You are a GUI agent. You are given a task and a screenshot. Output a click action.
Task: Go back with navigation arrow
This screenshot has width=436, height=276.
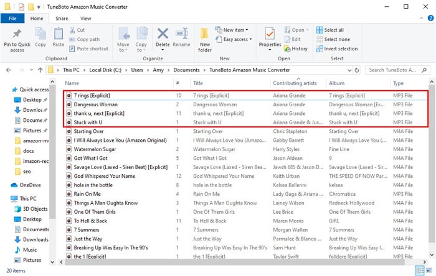(9, 70)
